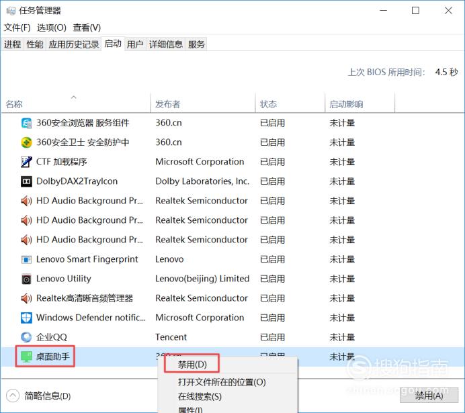This screenshot has width=465, height=413.
Task: Click 360.cn in 360安全卫士 row
Action: point(169,142)
